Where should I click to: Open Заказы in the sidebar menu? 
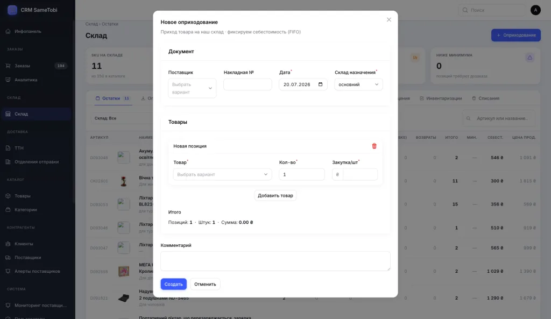pyautogui.click(x=37, y=66)
